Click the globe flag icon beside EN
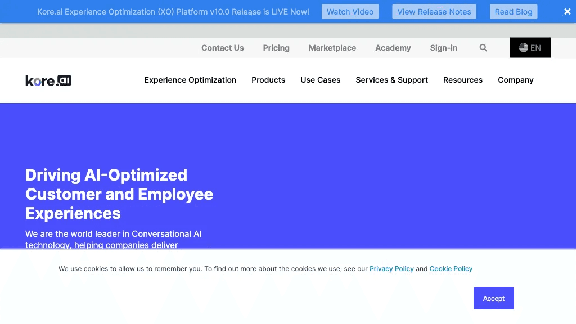The image size is (576, 324). click(x=524, y=48)
